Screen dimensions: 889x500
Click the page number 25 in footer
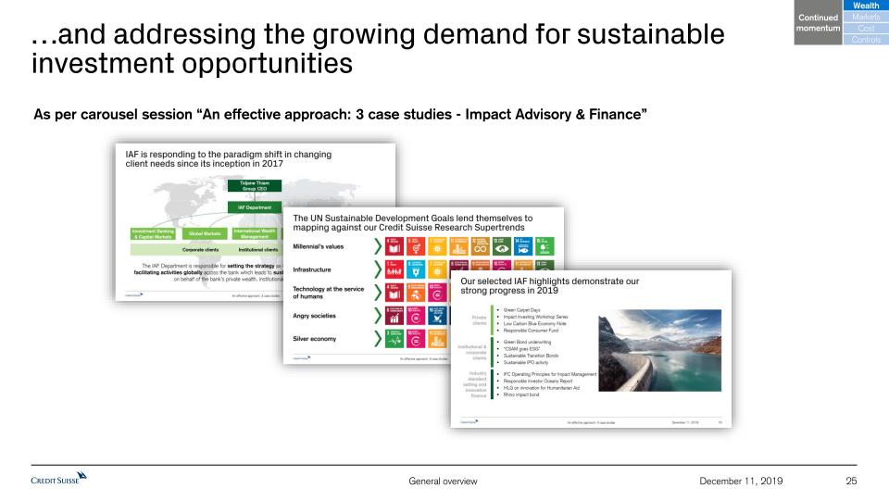point(852,481)
